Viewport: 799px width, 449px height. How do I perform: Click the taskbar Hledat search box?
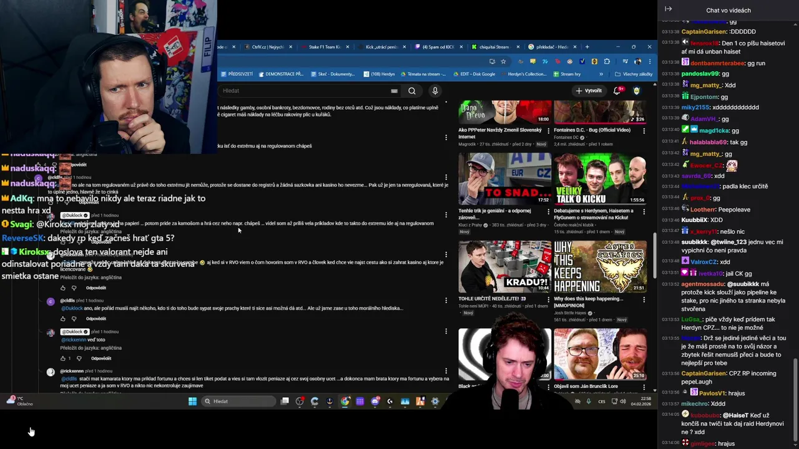237,401
